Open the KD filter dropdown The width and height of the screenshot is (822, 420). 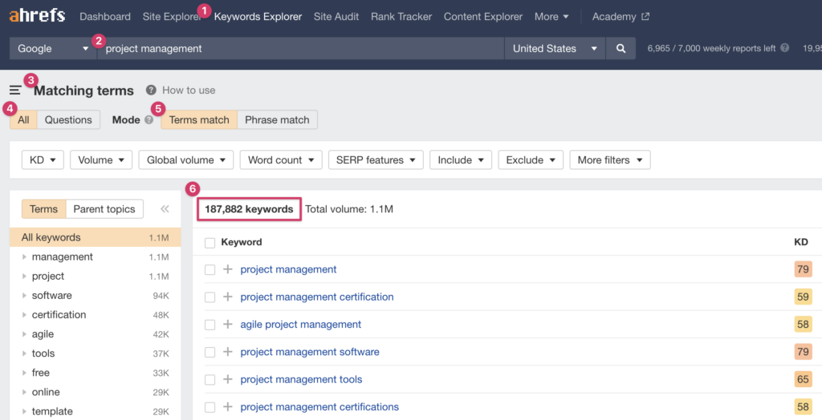coord(43,160)
